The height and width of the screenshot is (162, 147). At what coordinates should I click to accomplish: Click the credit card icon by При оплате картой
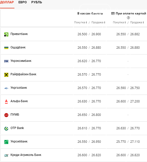pos(113,13)
